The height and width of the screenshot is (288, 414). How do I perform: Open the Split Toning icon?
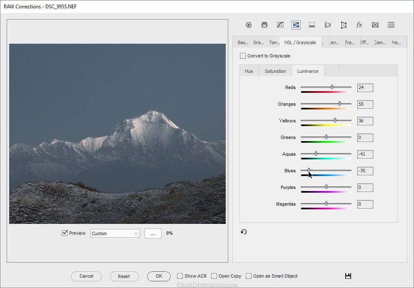click(x=312, y=25)
